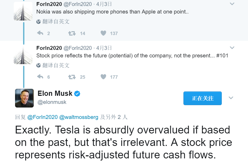Toggle the 正在关注 following button
This screenshot has height=161, width=248.
(202, 98)
